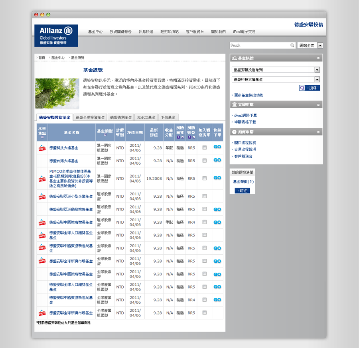Open the 投資關鍵報告 top menu
The height and width of the screenshot is (348, 359).
click(x=120, y=31)
